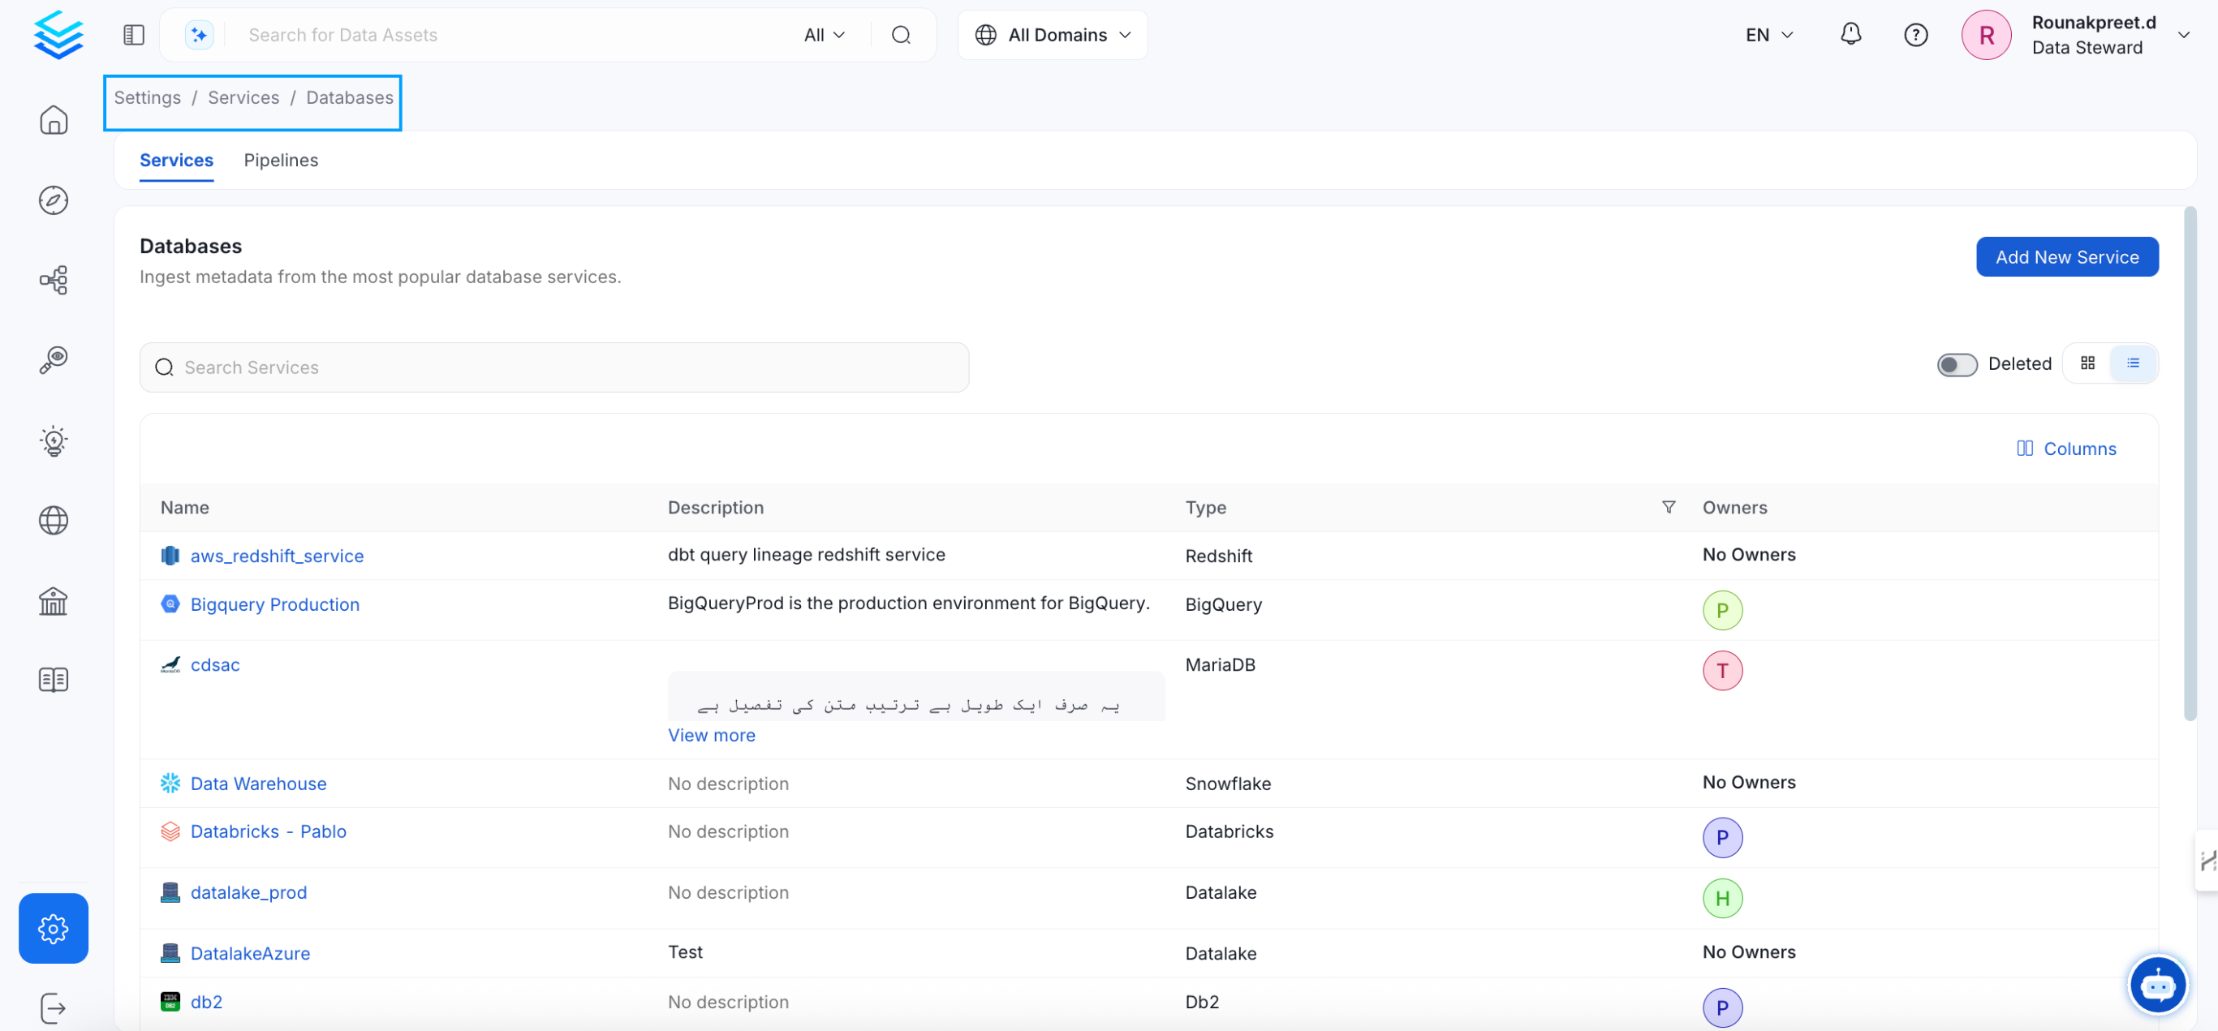Open the aws_redshift_service link
2218x1031 pixels.
point(277,556)
